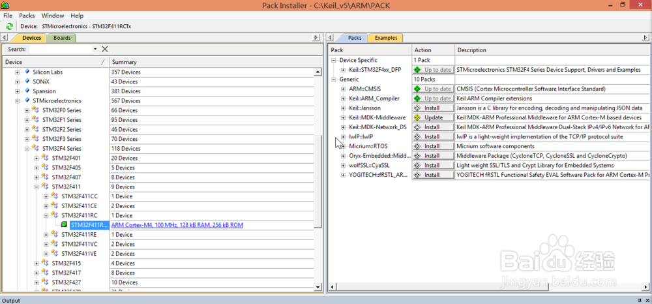Install the Keil::MDK-Network_DS pack
This screenshot has height=304, width=652.
433,127
